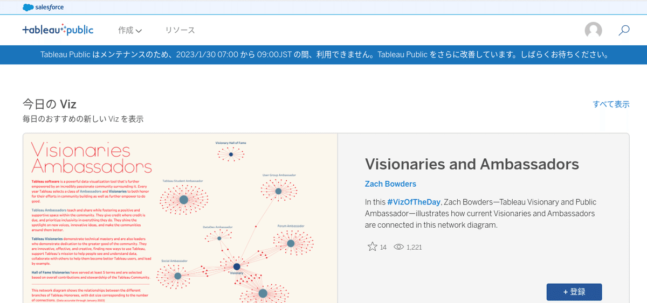Click the + 登録 button
Screen dimensions: 647x303
(574, 292)
